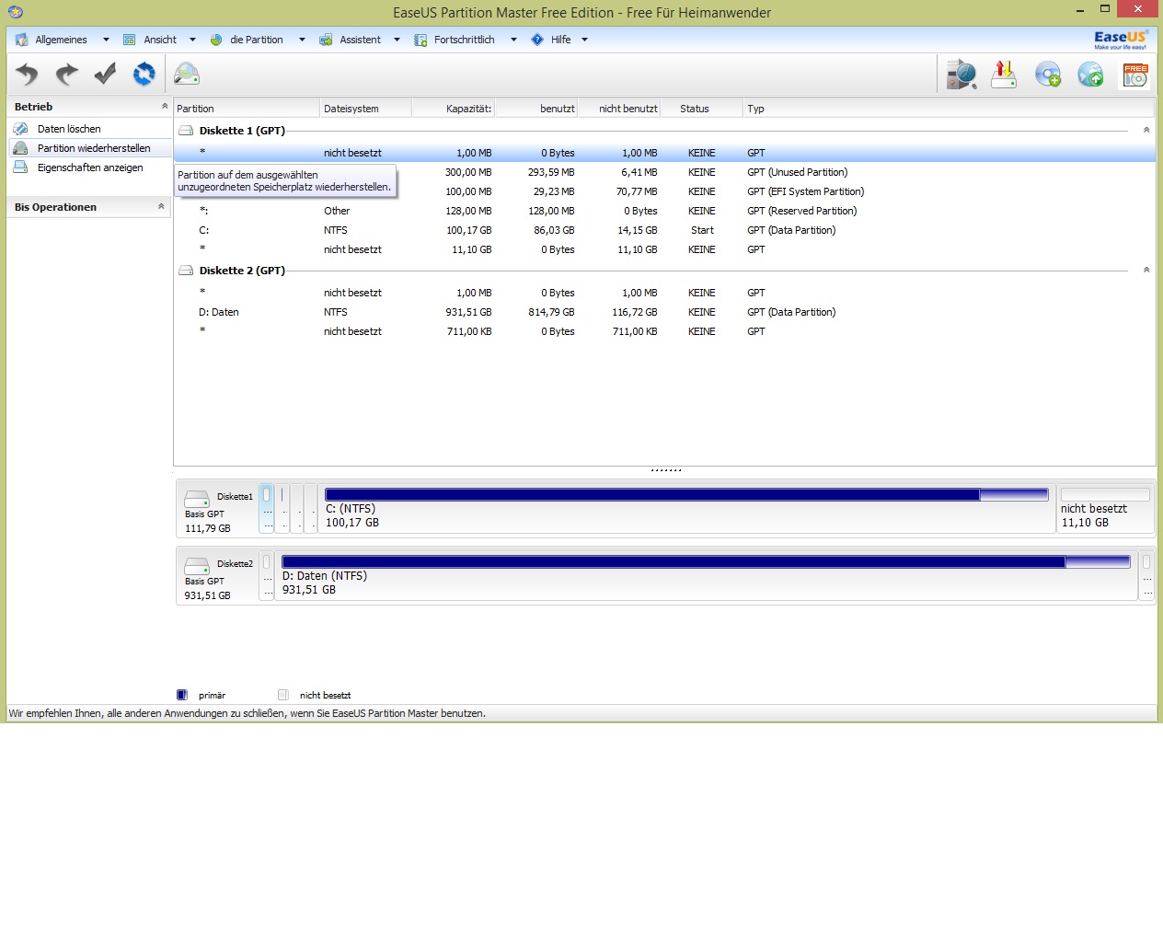Screen dimensions: 1163x935
Task: Click the bootable CD creation icon
Action: pos(1048,74)
